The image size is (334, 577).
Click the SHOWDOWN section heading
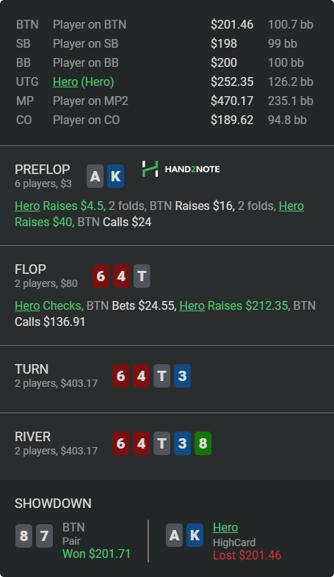coord(53,504)
